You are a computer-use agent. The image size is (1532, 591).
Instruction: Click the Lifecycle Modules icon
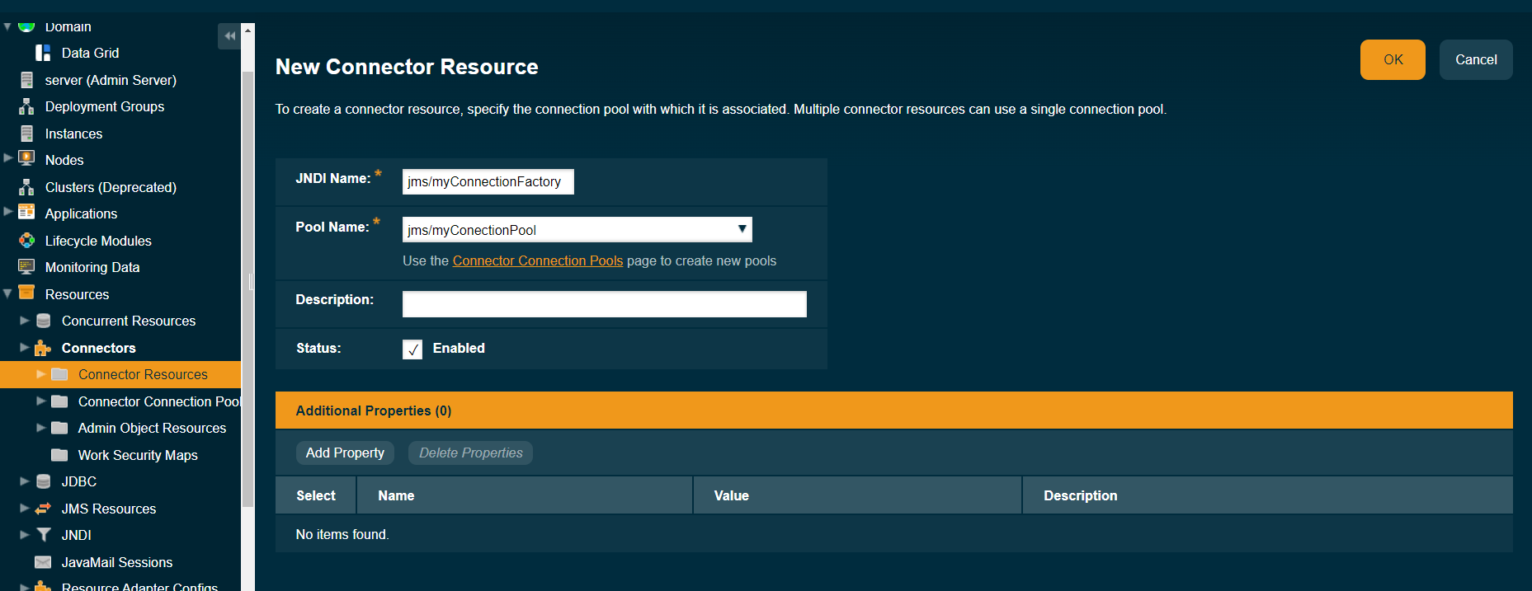point(26,241)
